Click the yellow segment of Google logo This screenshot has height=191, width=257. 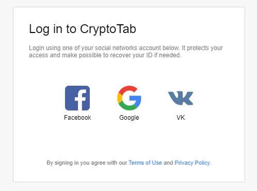(x=120, y=98)
